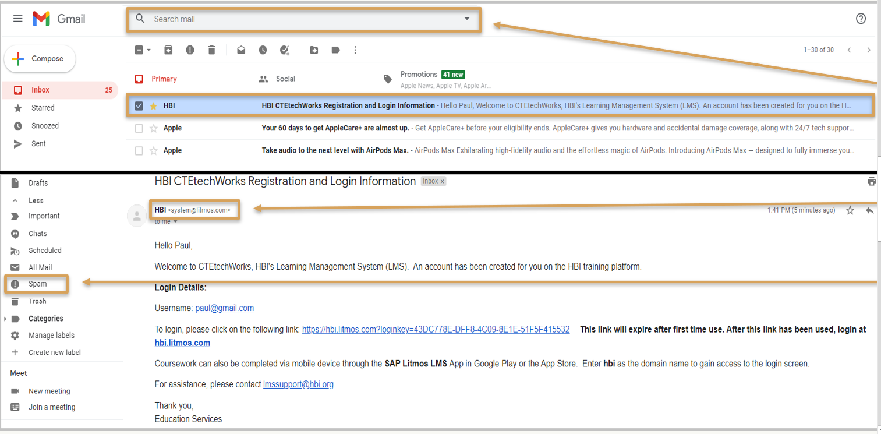
Task: Switch to the Promotions tab
Action: 419,75
